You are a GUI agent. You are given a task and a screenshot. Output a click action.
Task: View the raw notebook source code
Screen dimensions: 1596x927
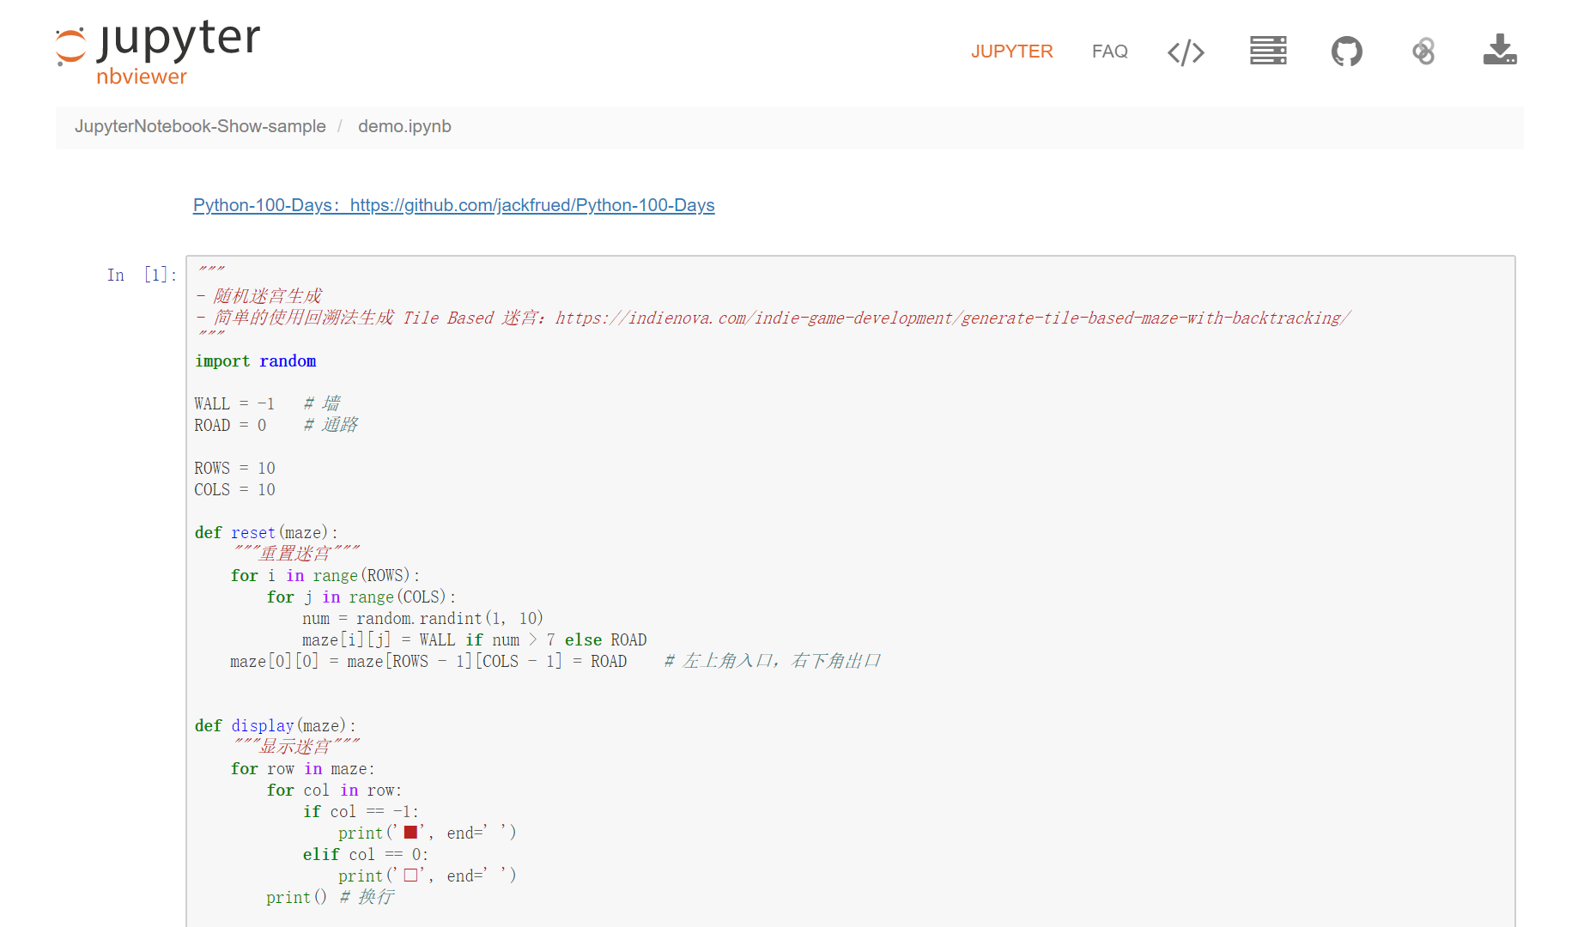click(x=1186, y=51)
